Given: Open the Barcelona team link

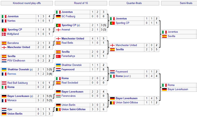Looking at the screenshot, I should coord(13,43).
